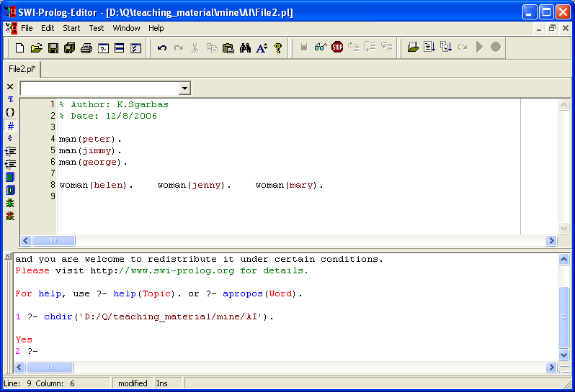Open help with the yellow question mark icon
Image resolution: width=575 pixels, height=392 pixels.
tap(278, 48)
